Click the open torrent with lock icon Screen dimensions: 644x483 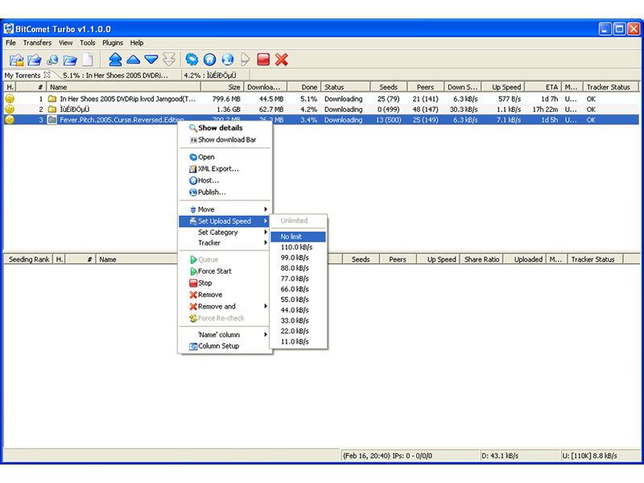tap(16, 60)
